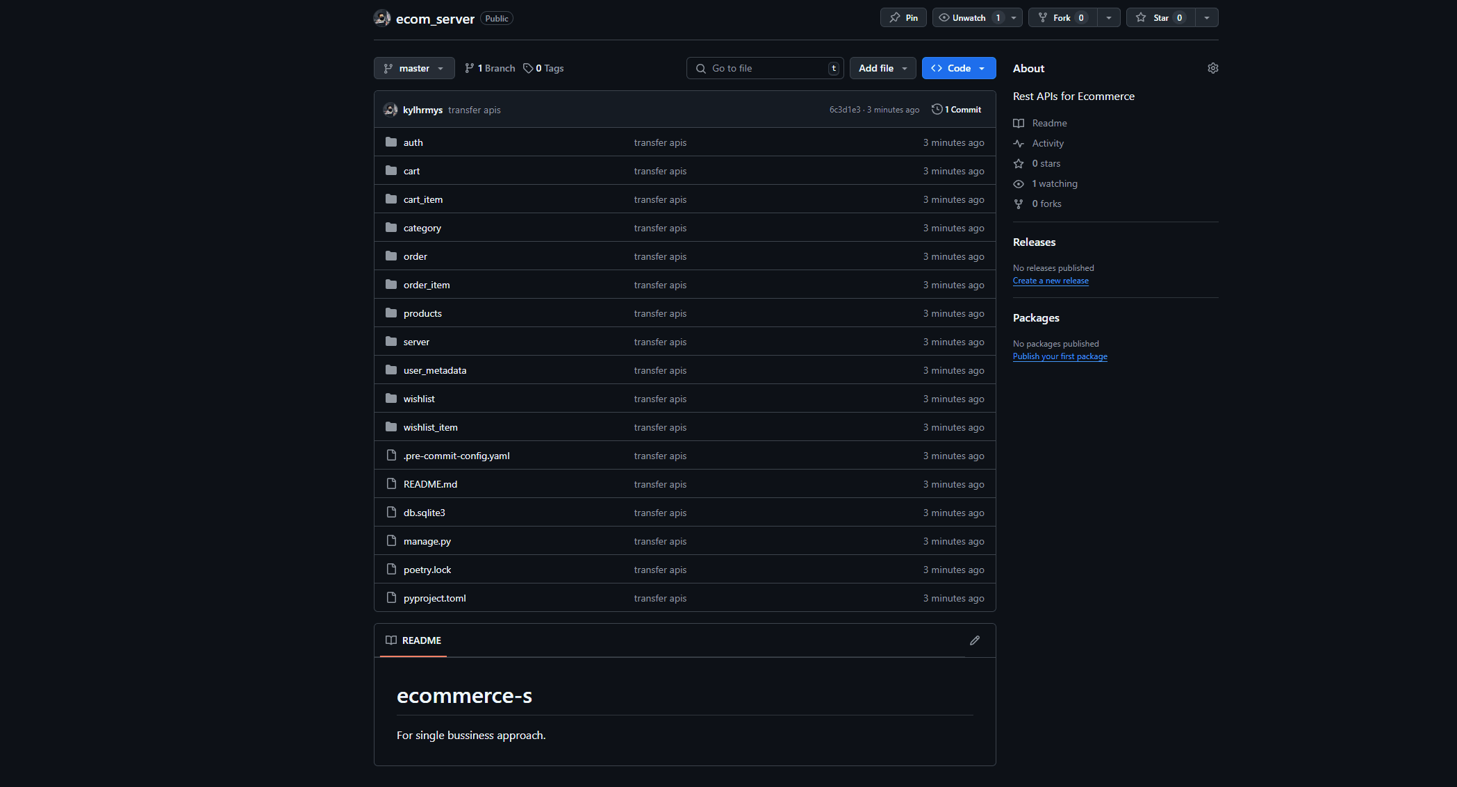The image size is (1457, 787).
Task: Click the cart_item folder icon
Action: (391, 199)
